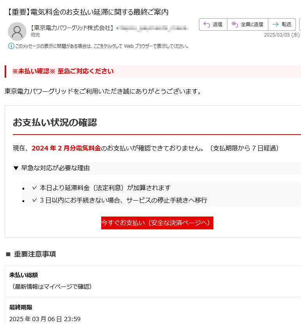Click the お支払い状況の確認 heading

[55, 122]
